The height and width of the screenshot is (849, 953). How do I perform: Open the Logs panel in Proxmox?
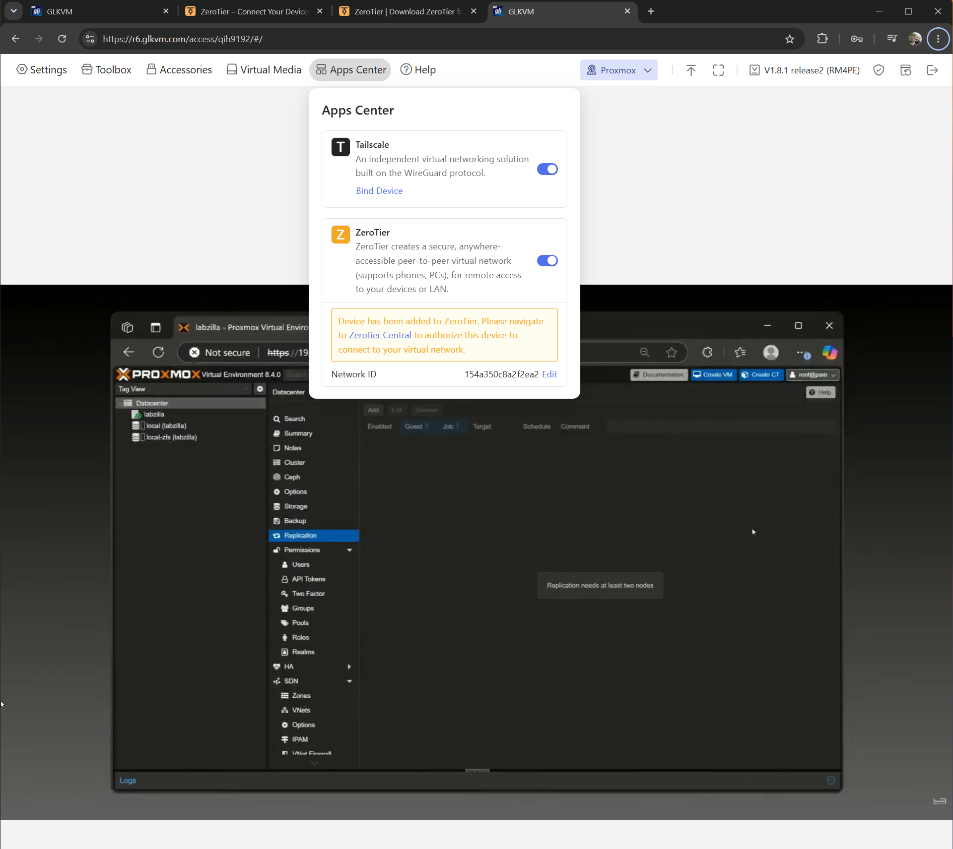point(128,781)
